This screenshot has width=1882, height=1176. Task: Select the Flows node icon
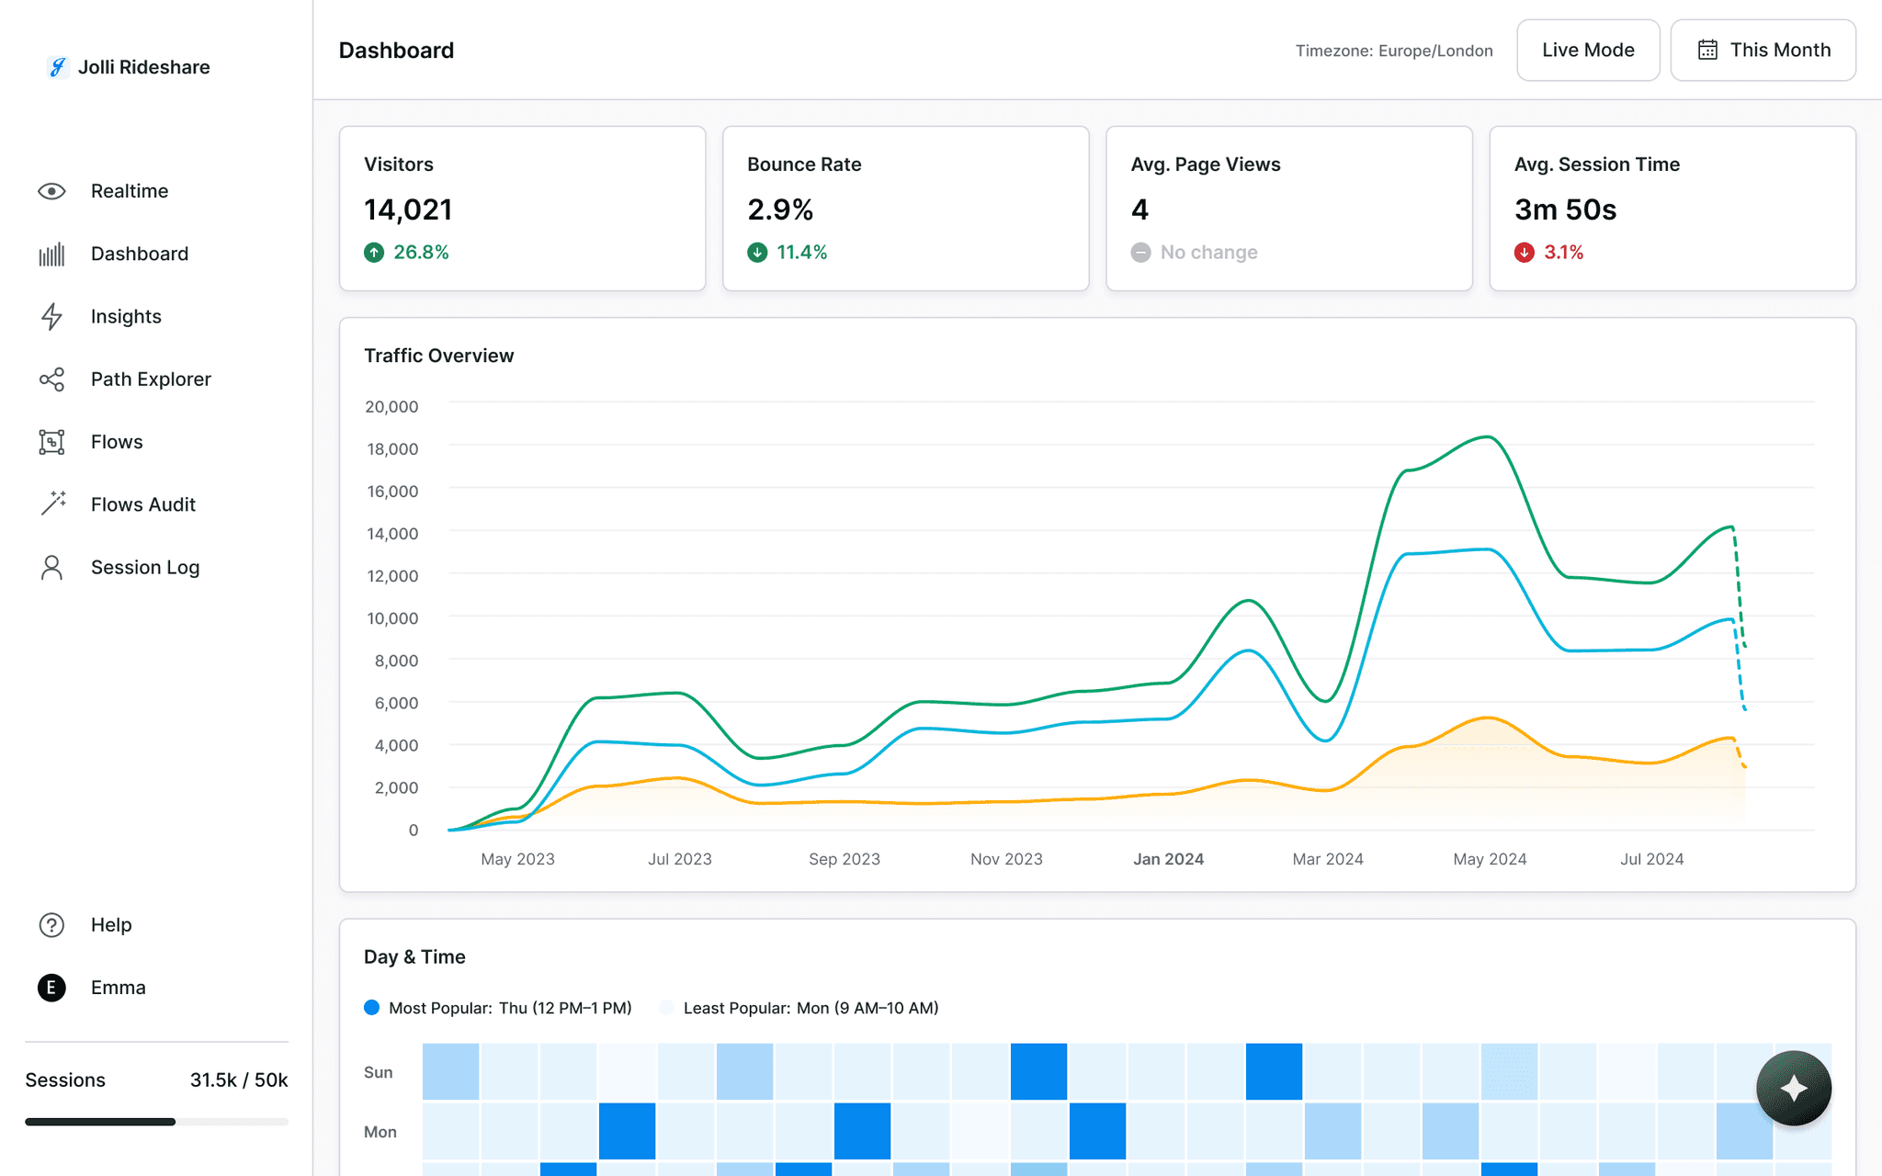pyautogui.click(x=52, y=441)
